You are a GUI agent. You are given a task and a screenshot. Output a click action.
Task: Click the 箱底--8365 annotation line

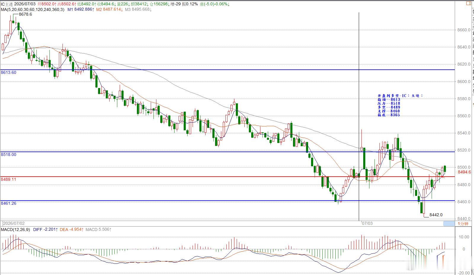389,115
